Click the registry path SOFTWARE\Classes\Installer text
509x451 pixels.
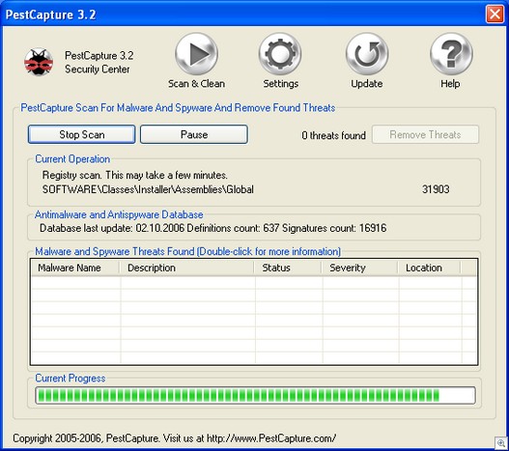(148, 189)
